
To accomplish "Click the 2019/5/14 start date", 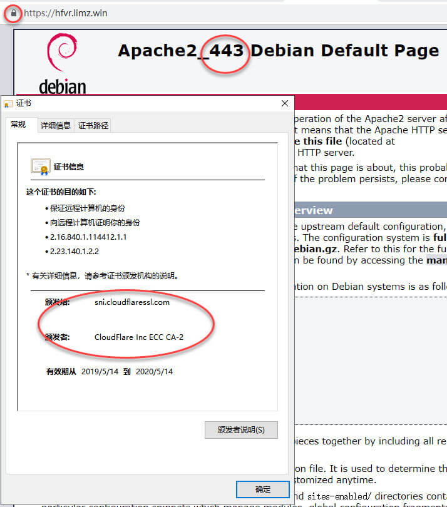I will coord(100,372).
